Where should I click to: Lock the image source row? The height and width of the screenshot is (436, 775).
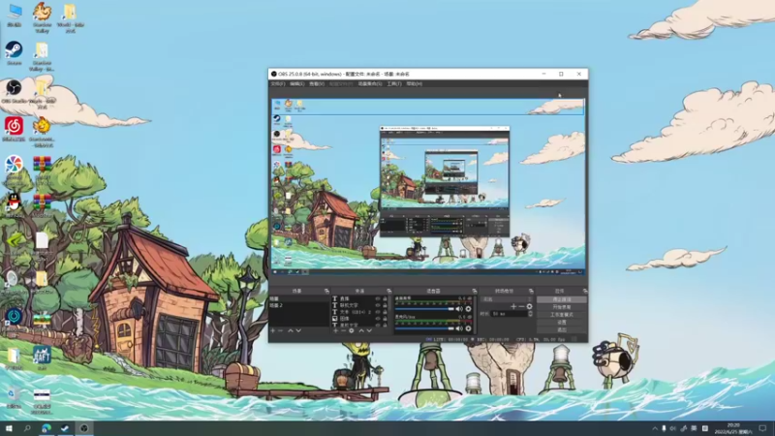tap(385, 319)
